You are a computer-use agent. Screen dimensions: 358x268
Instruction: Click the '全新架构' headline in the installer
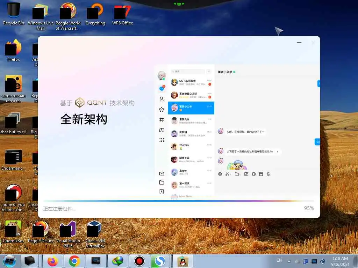tap(84, 119)
